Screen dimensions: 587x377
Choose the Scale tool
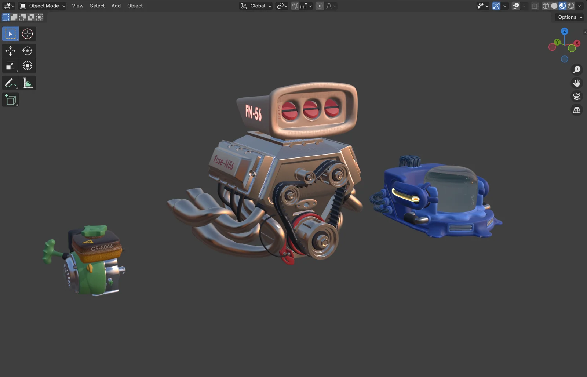point(10,65)
